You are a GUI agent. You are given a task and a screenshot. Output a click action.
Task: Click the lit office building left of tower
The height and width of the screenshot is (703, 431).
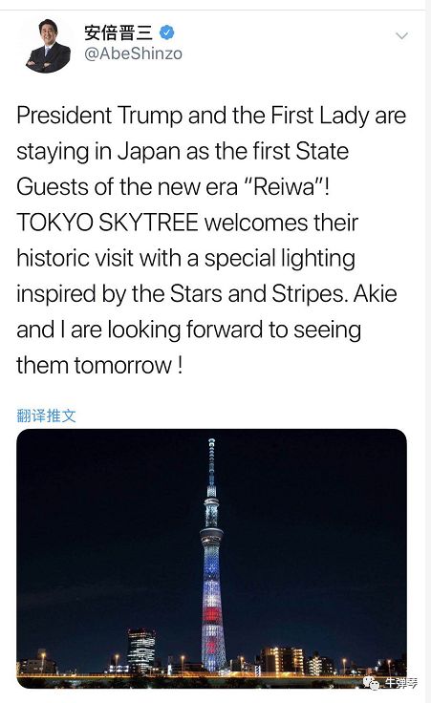coord(141,650)
